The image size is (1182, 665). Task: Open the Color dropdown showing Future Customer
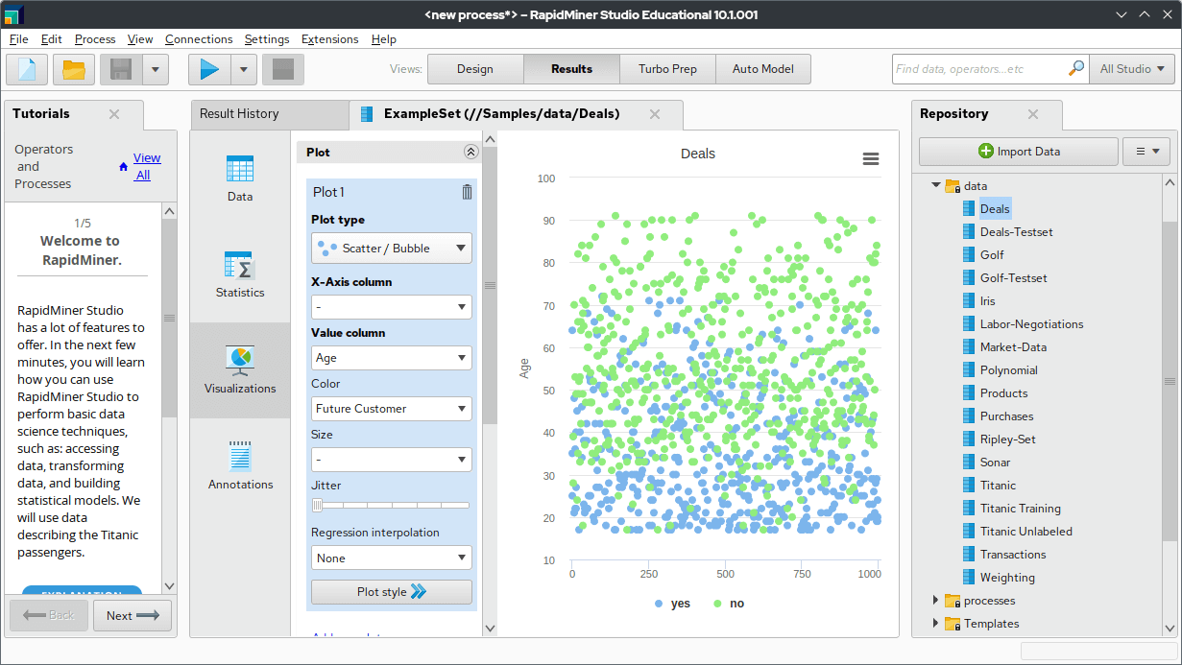pyautogui.click(x=391, y=408)
